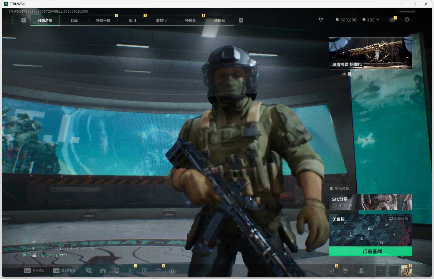Switch to the 开始游戏 tab
The image size is (434, 279).
coord(45,20)
